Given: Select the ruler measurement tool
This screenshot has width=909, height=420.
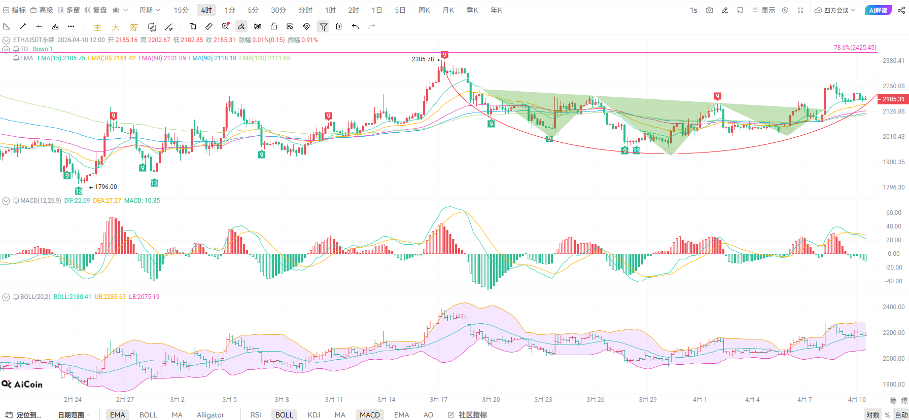Looking at the screenshot, I should coord(209,26).
